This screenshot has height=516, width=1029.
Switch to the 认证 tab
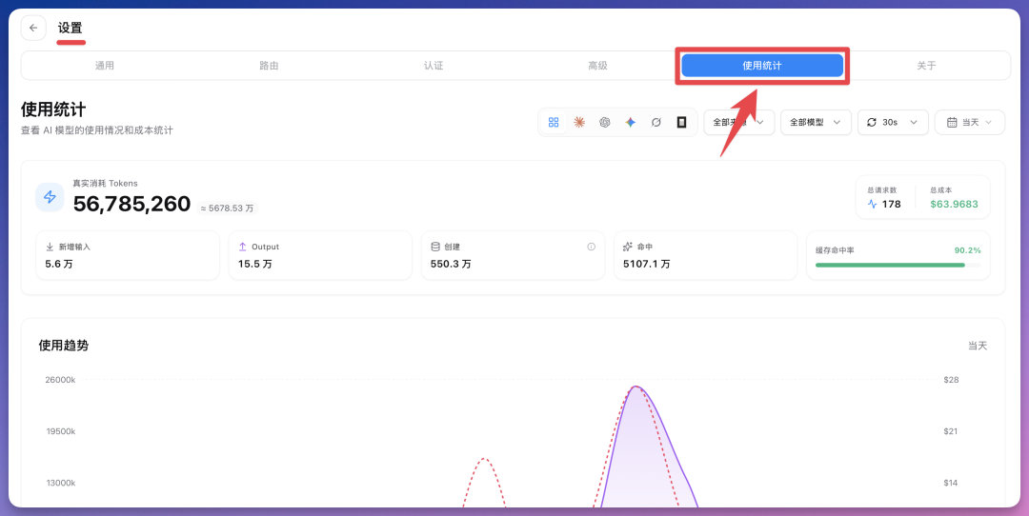click(x=434, y=66)
